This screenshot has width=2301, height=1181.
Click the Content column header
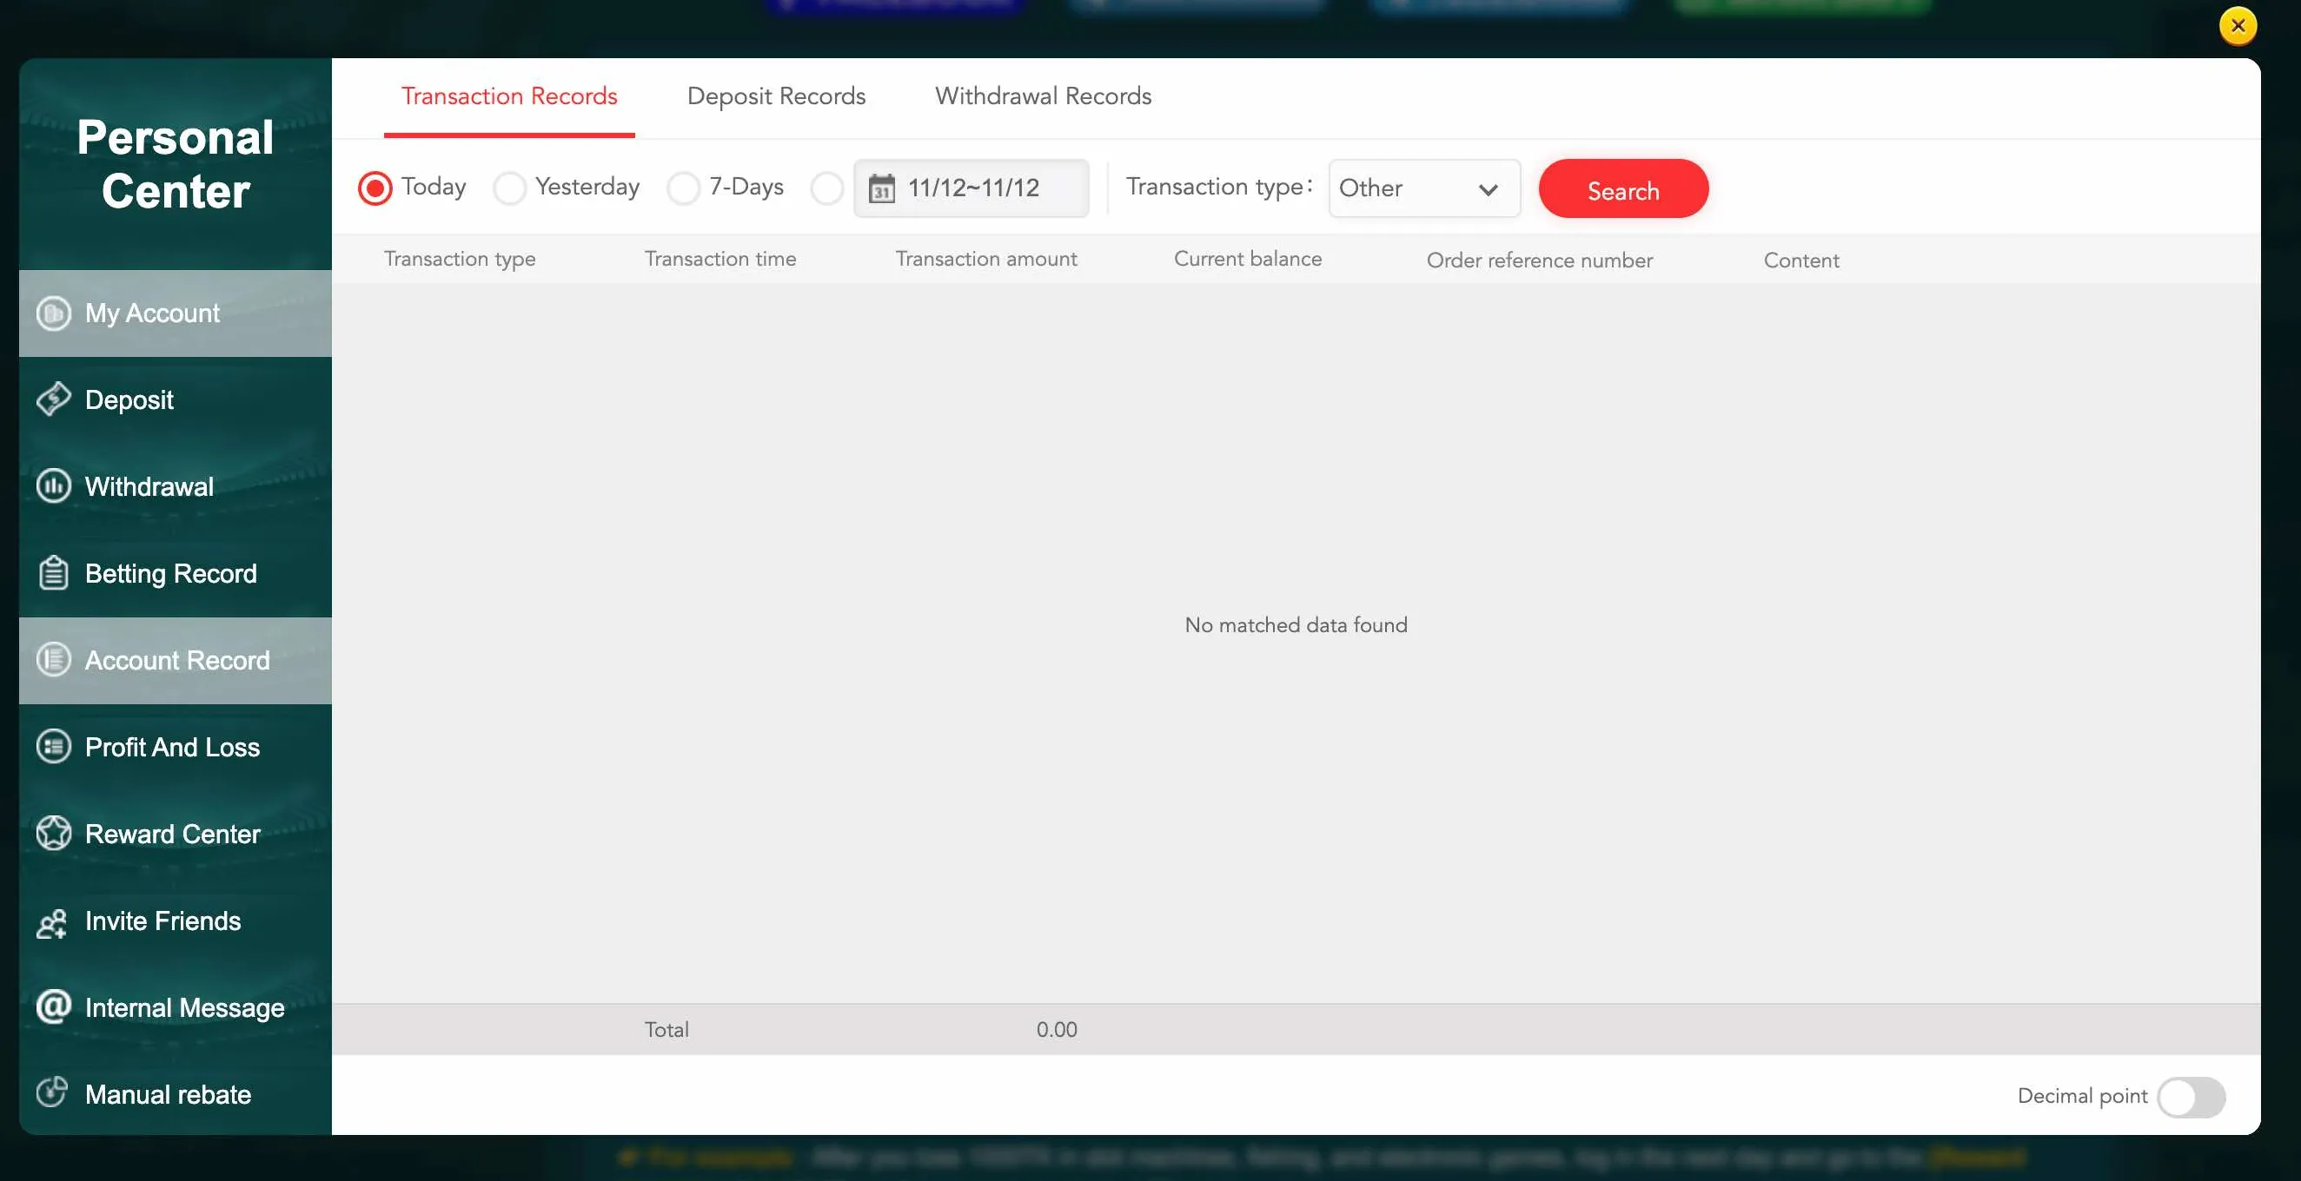tap(1800, 261)
